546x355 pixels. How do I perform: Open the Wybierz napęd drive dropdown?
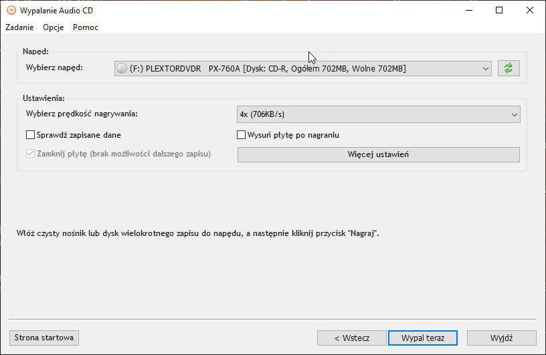pos(303,68)
